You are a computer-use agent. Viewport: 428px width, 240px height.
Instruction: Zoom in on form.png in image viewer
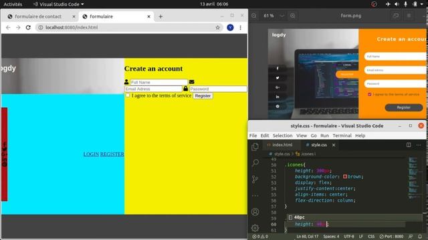(x=293, y=16)
